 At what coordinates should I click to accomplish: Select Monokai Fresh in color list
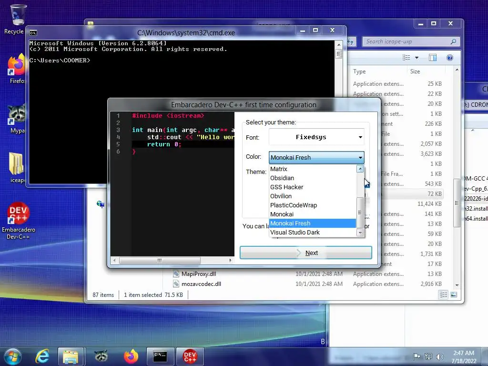(x=313, y=223)
